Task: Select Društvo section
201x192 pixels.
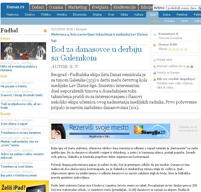Action: click(30, 14)
